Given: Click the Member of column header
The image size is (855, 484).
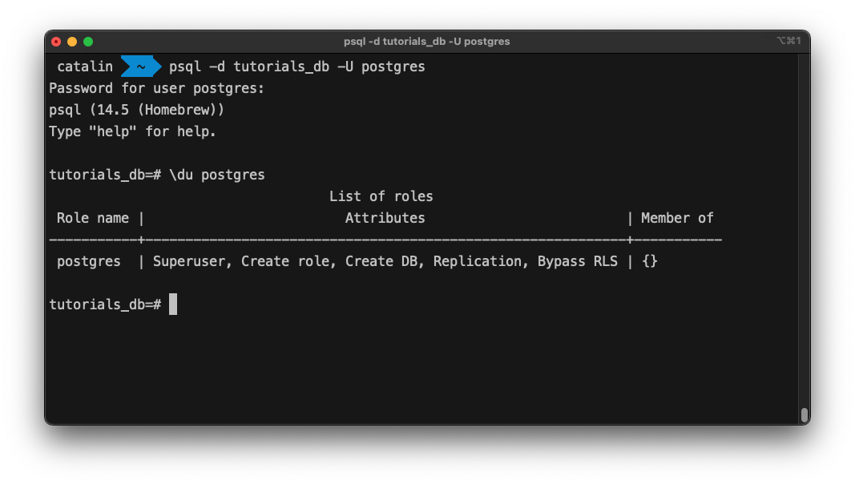Looking at the screenshot, I should [677, 217].
